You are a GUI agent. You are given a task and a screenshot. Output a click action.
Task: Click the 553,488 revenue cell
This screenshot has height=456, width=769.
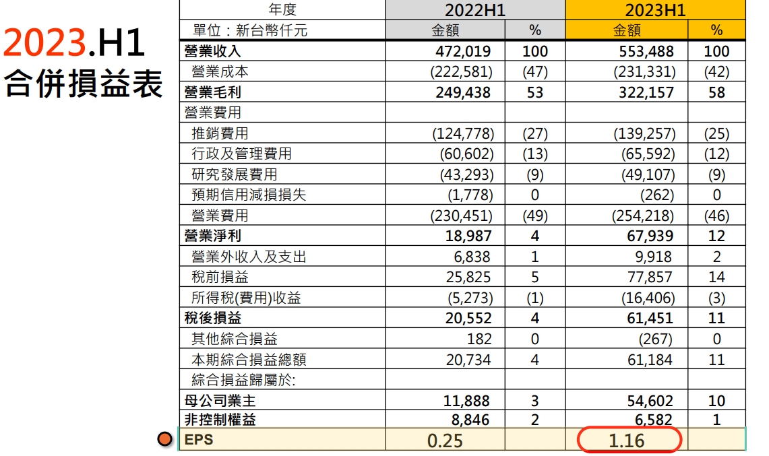(x=646, y=51)
